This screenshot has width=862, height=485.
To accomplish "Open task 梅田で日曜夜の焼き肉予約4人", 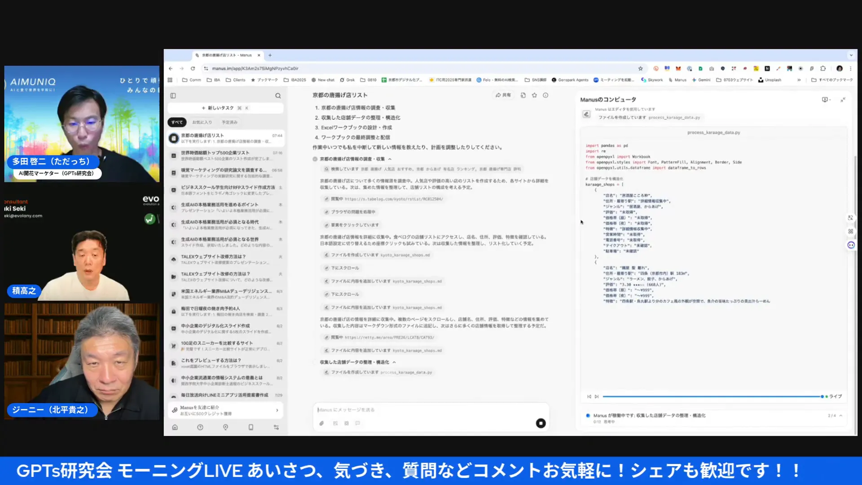I will 226,311.
